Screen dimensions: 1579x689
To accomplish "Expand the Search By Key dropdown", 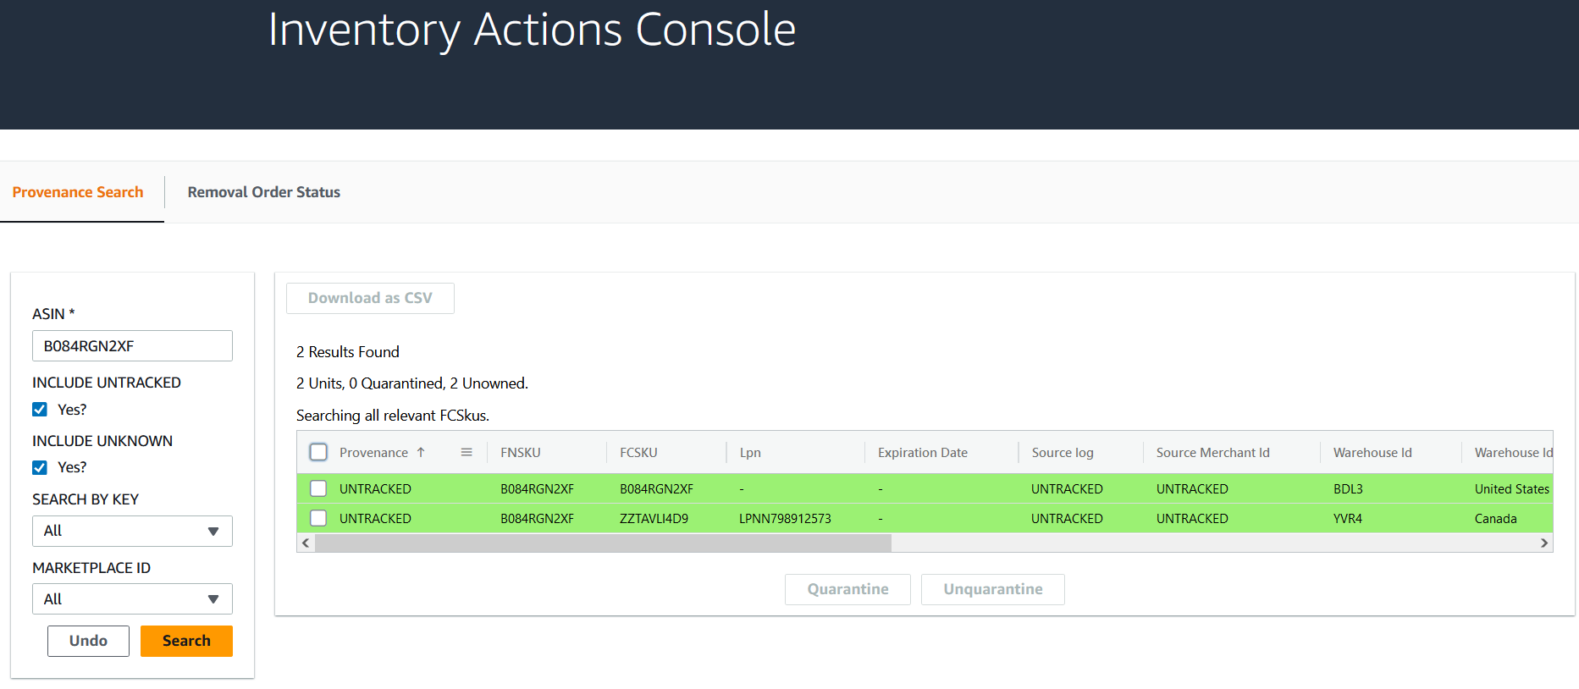I will [x=132, y=532].
